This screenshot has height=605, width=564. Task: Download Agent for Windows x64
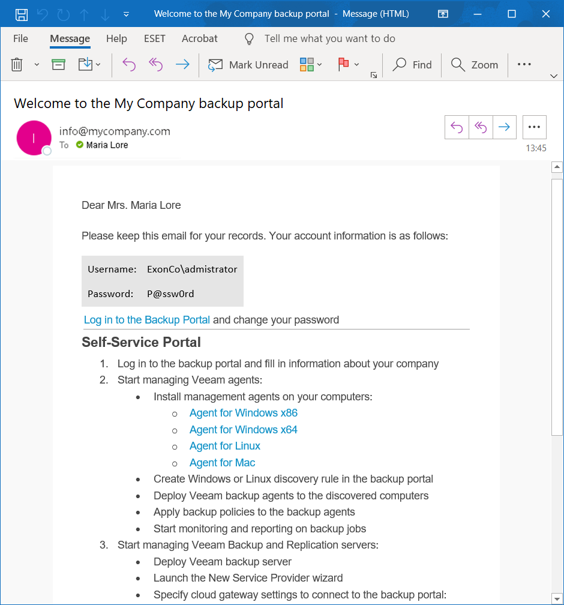click(x=244, y=430)
